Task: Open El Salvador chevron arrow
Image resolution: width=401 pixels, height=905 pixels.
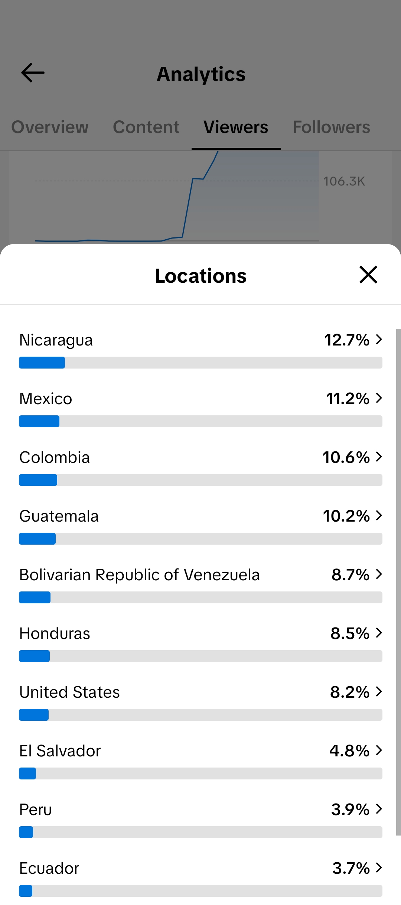Action: 379,750
